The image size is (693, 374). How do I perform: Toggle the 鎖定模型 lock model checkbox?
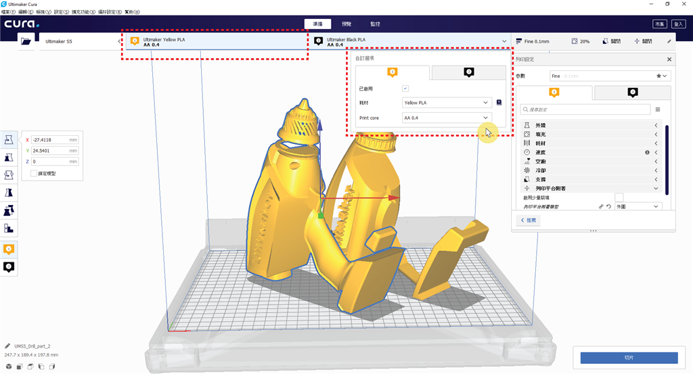34,174
